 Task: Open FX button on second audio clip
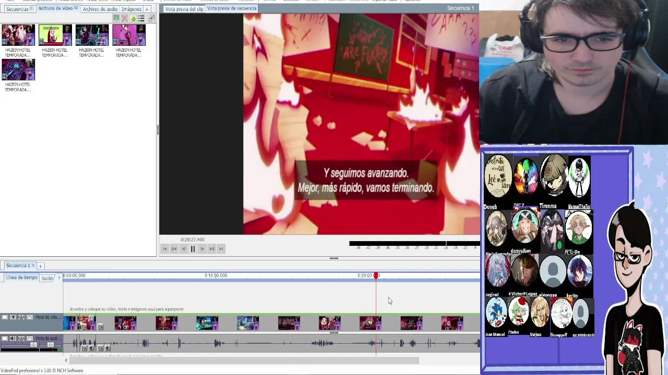click(x=100, y=348)
